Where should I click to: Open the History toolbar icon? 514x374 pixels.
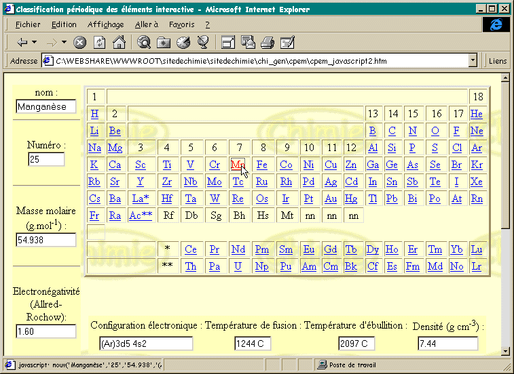click(183, 42)
